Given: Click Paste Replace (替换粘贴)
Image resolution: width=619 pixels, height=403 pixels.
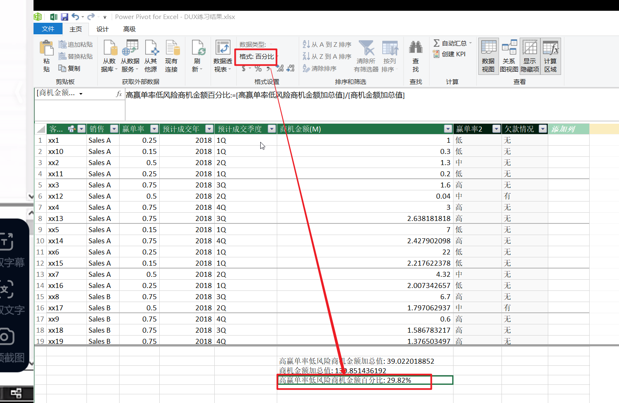Looking at the screenshot, I should [x=75, y=56].
